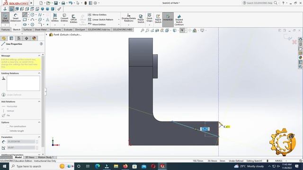Screen dimensions: 303x170
Task: Click the 3D Views bottom tab
Action: pyautogui.click(x=30, y=157)
